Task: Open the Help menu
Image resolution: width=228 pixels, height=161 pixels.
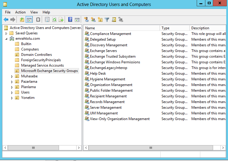Action: click(46, 12)
